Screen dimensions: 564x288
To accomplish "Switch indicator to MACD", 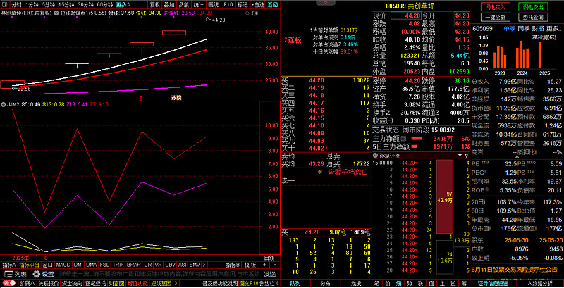I will [x=63, y=265].
